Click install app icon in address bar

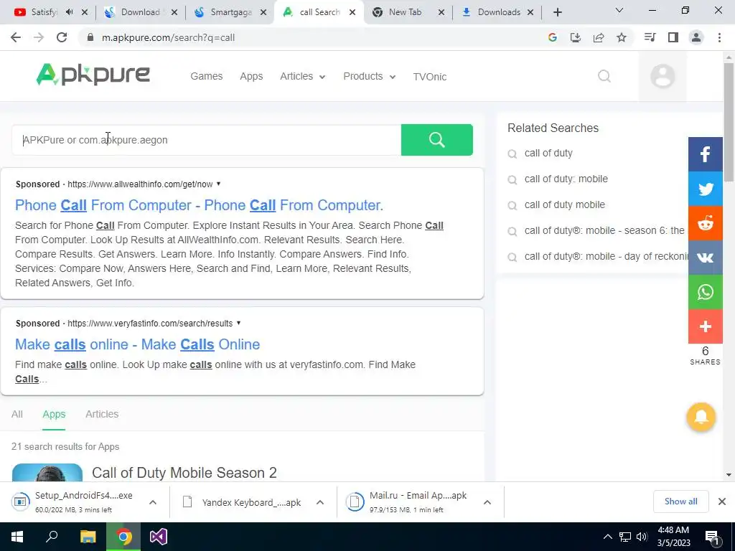575,37
